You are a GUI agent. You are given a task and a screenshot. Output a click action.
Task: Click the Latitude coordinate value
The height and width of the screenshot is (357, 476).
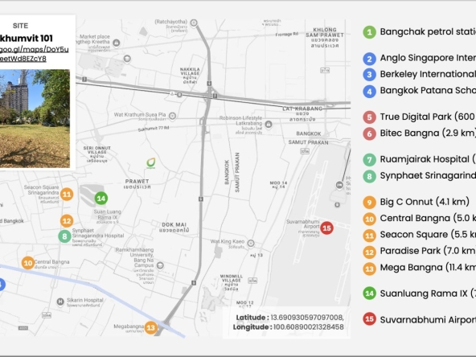307,318
